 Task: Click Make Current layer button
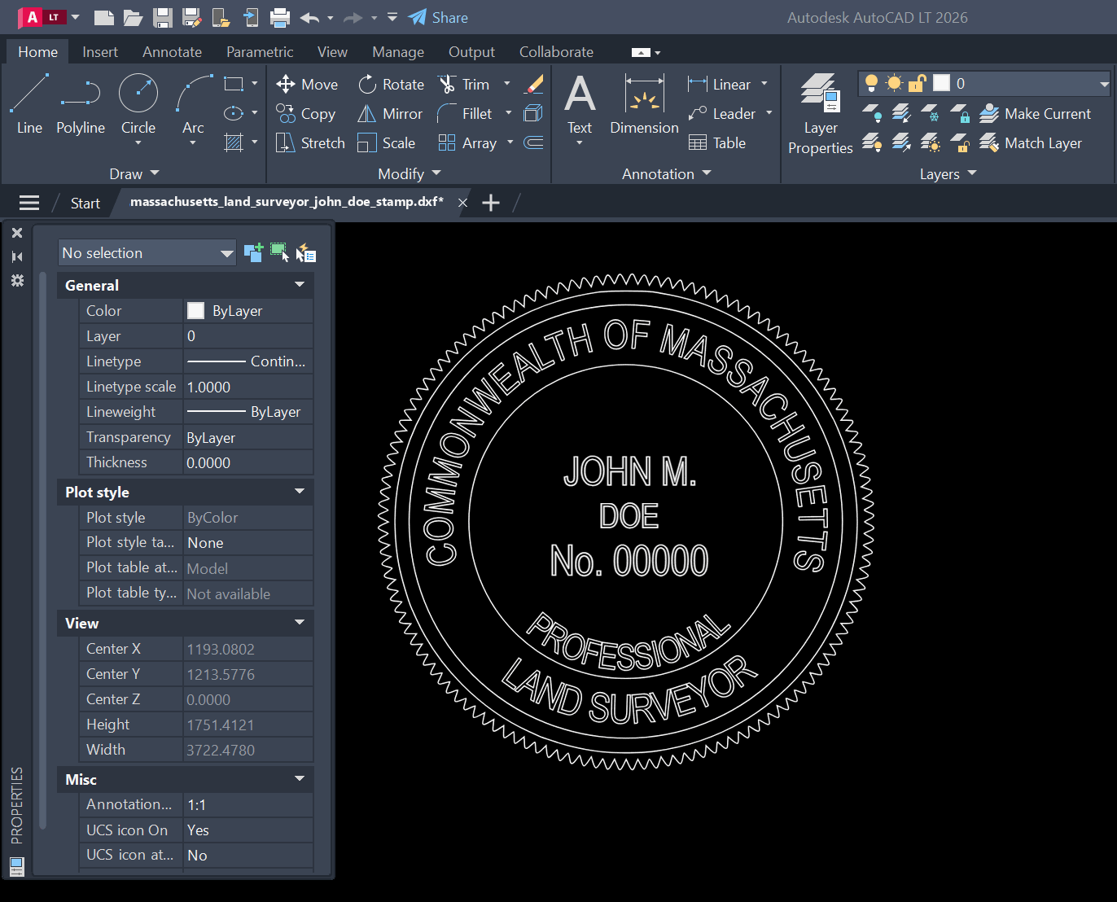pos(1035,114)
